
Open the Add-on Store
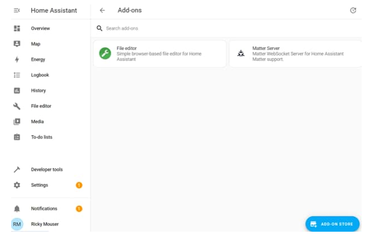[x=332, y=224]
